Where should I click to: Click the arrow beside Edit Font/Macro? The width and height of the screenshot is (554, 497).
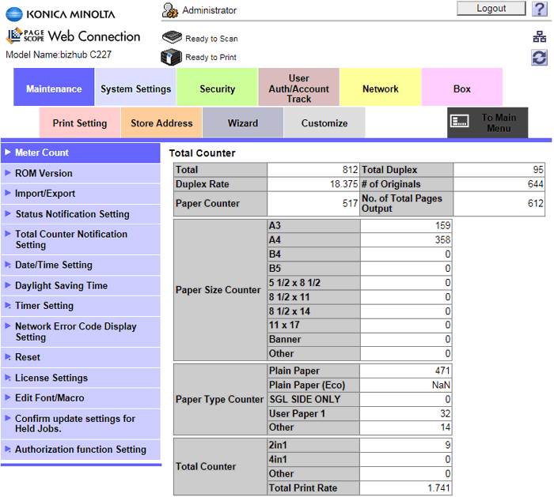[x=7, y=397]
